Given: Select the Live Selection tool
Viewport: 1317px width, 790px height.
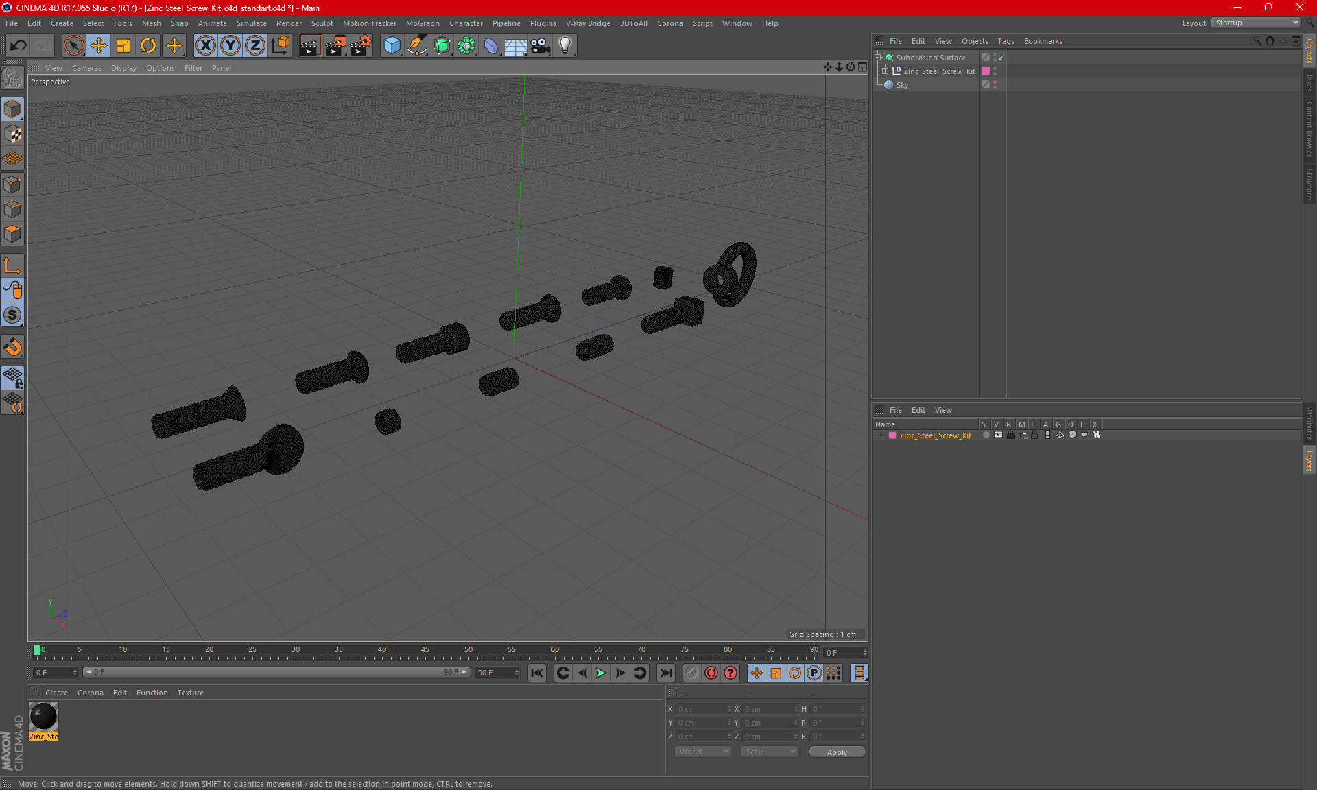Looking at the screenshot, I should click(x=73, y=46).
